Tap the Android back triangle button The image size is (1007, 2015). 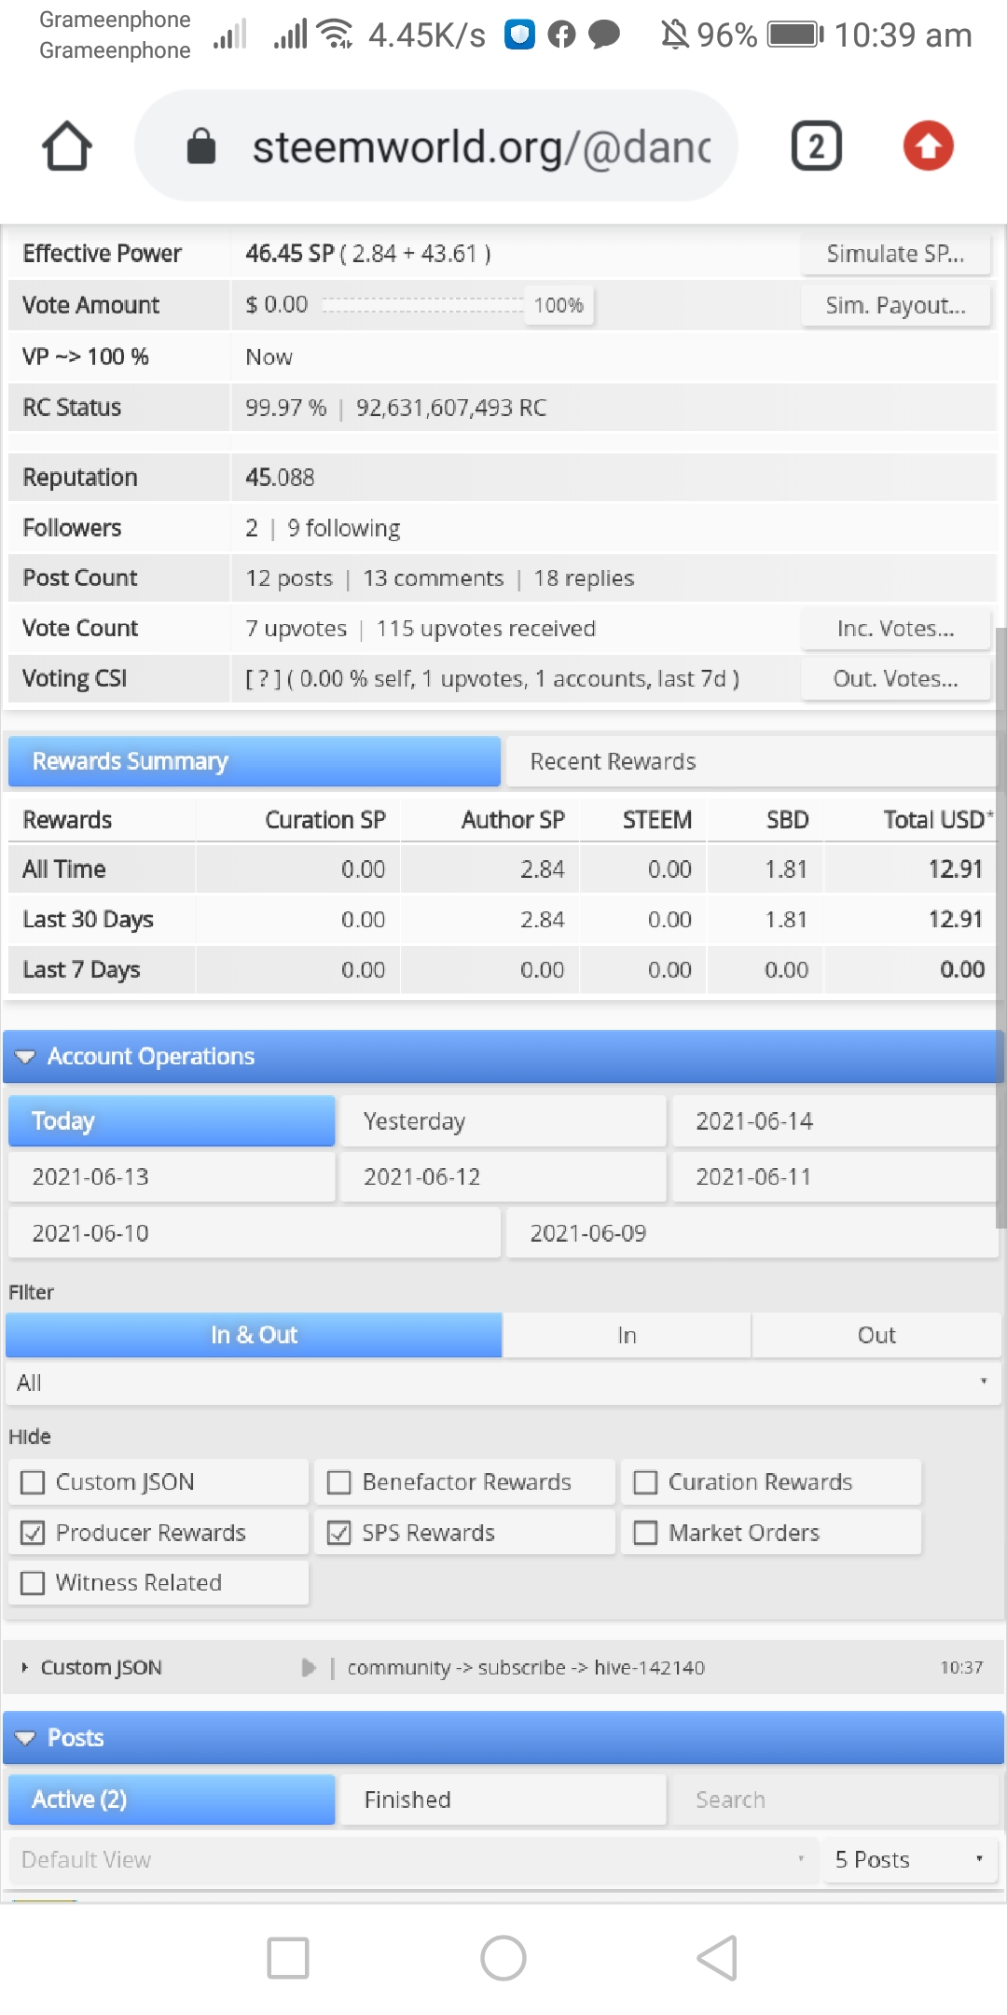coord(718,1957)
